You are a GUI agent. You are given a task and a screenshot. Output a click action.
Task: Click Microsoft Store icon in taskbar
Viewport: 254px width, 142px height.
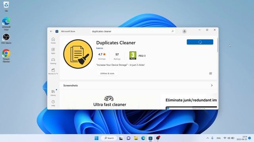150,138
